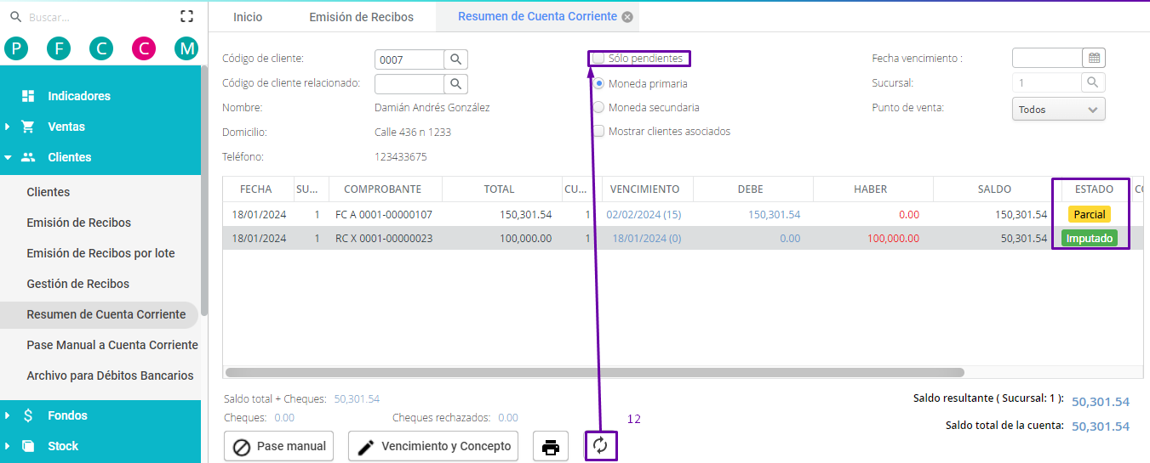Screen dimensions: 1150x463
Task: Select row 'RC X 0001-00000023'
Action: point(683,239)
